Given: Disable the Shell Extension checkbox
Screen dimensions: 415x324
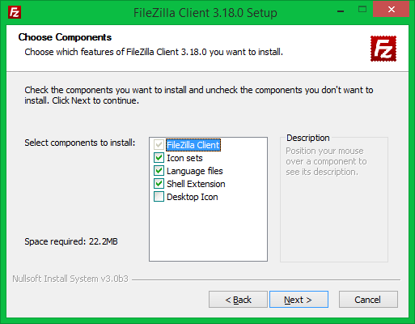Looking at the screenshot, I should click(x=159, y=184).
